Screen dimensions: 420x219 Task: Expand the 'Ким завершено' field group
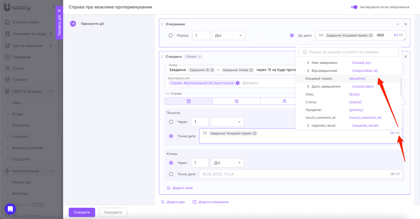click(x=308, y=63)
